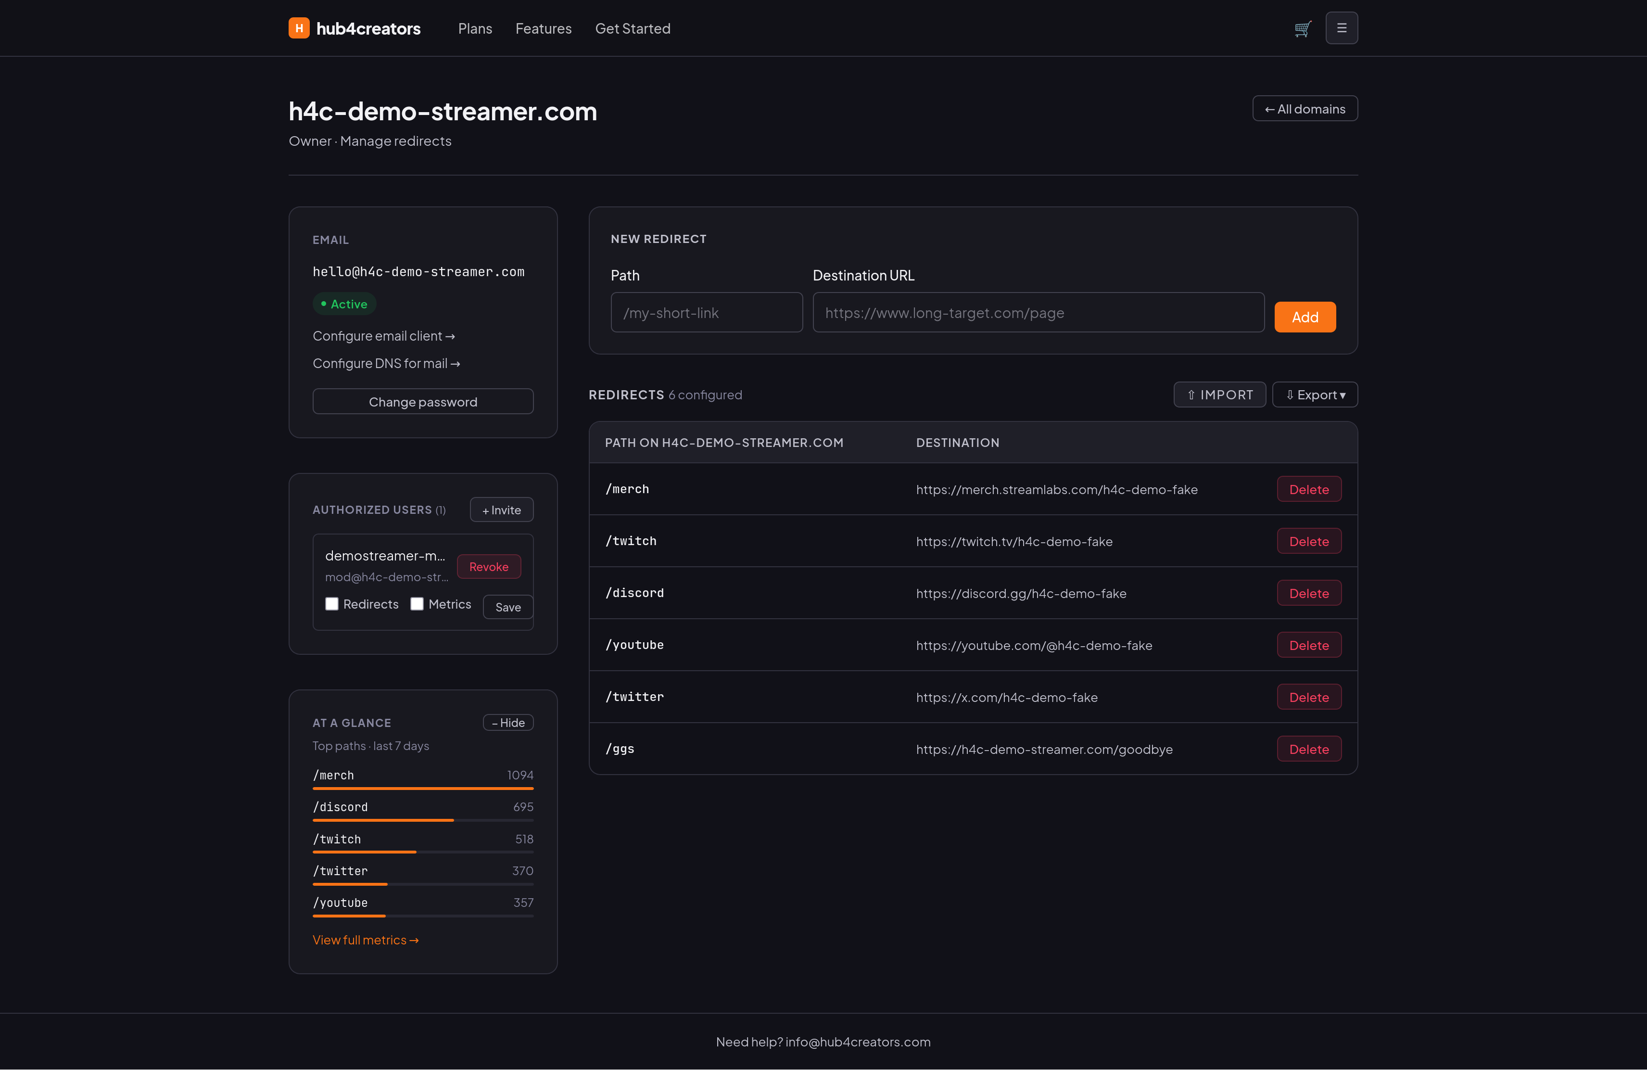Click the hub4creators brand name
Viewport: 1647px width, 1070px height.
coord(368,28)
